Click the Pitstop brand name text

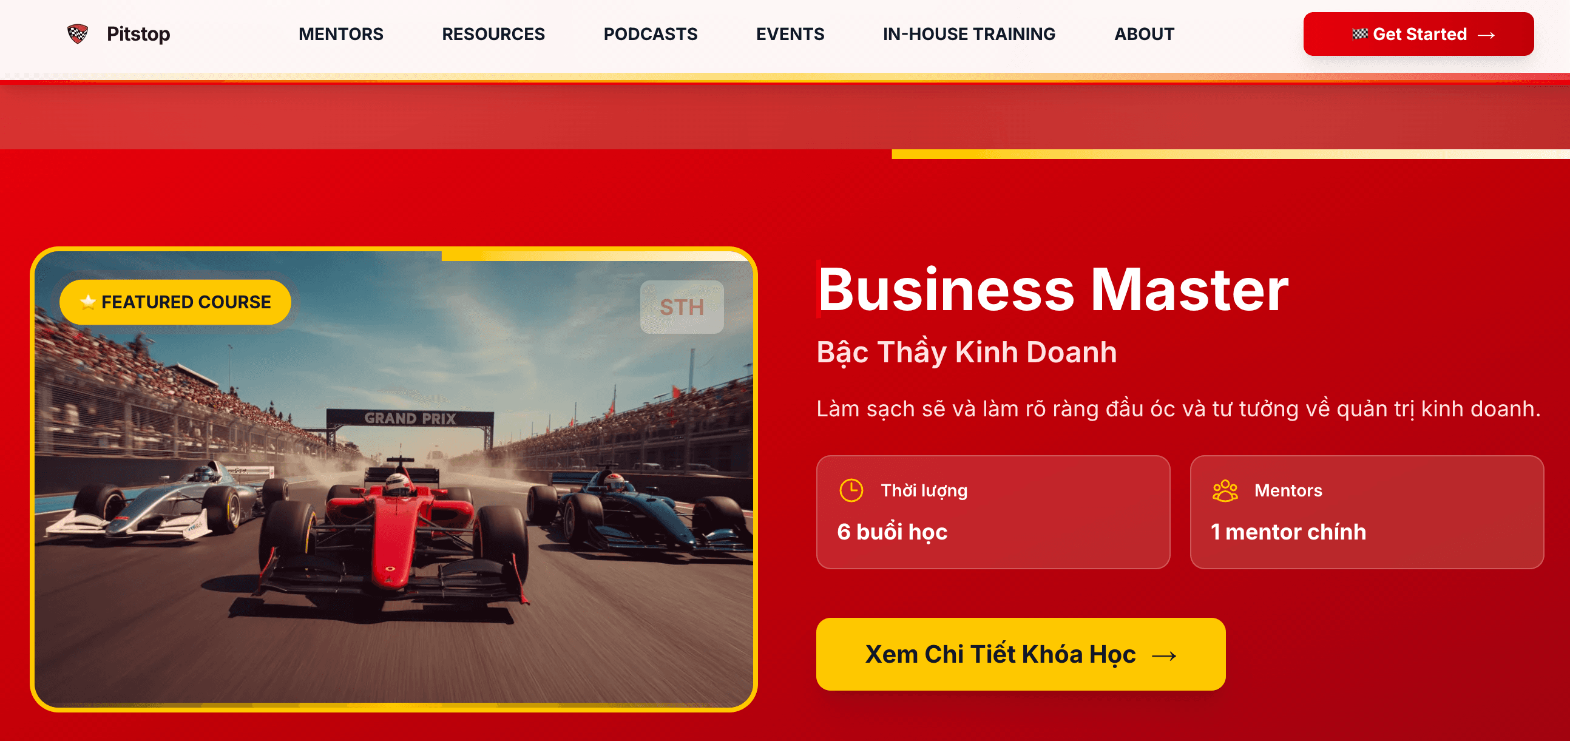[138, 34]
